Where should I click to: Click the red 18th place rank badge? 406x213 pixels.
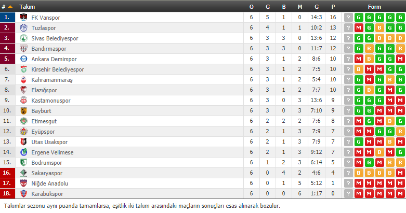click(x=7, y=193)
